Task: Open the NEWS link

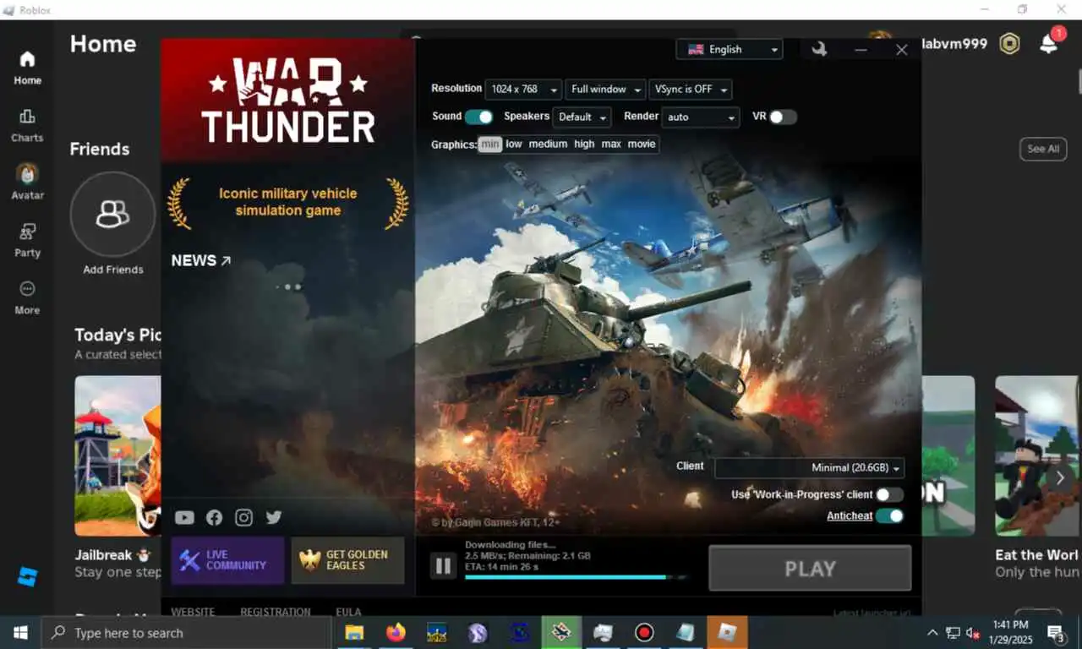Action: [201, 261]
